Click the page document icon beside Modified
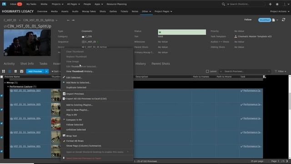The height and width of the screenshot is (164, 291). [274, 20]
